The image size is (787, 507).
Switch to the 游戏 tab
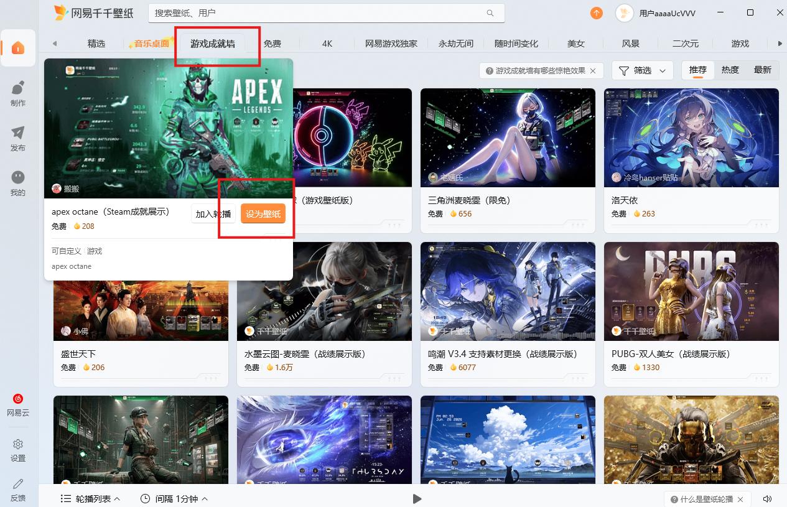[x=740, y=44]
